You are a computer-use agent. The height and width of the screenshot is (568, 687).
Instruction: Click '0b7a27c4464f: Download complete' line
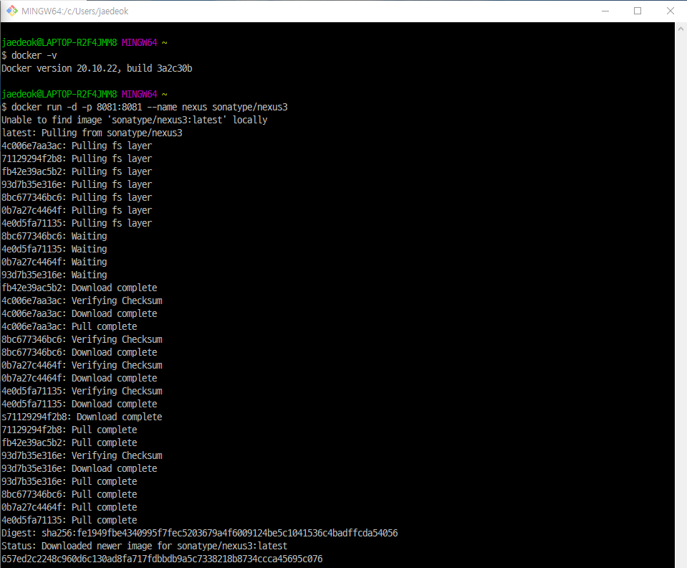pos(80,378)
